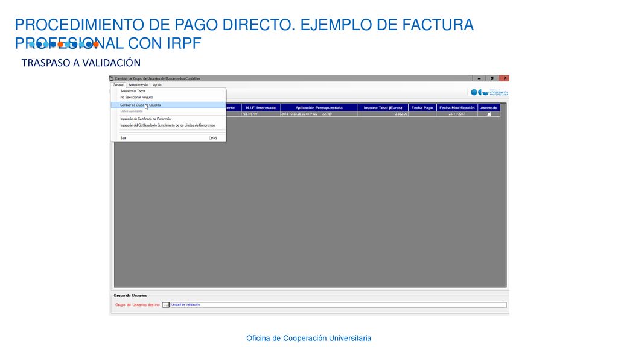
Task: Click Impresión del Certificado de Cumplimiento de Límites
Action: (168, 125)
